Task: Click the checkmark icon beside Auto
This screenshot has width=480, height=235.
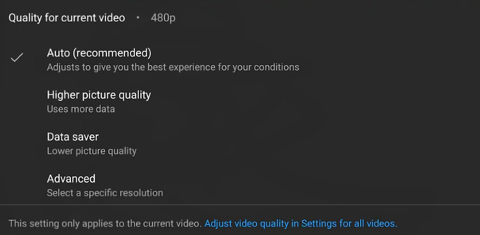Action: 17,58
